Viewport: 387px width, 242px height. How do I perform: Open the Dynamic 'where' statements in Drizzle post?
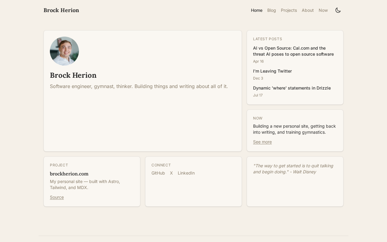pyautogui.click(x=292, y=88)
